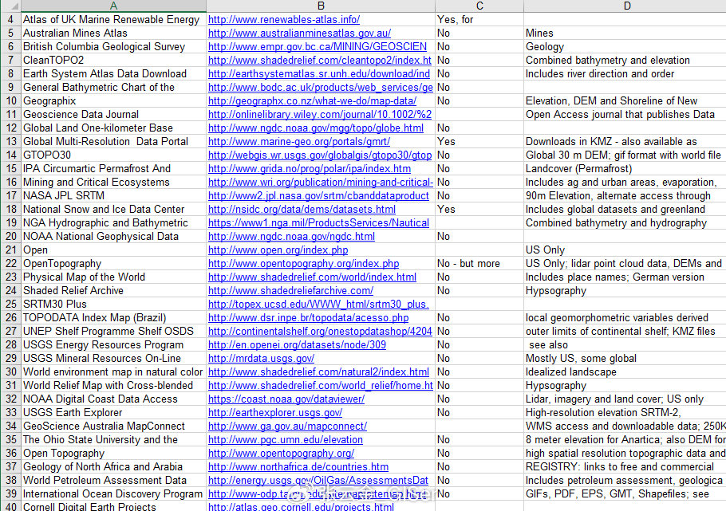Viewport: 726px width, 511px height.
Task: Open the grida.no polar ipa link
Action: pos(310,168)
